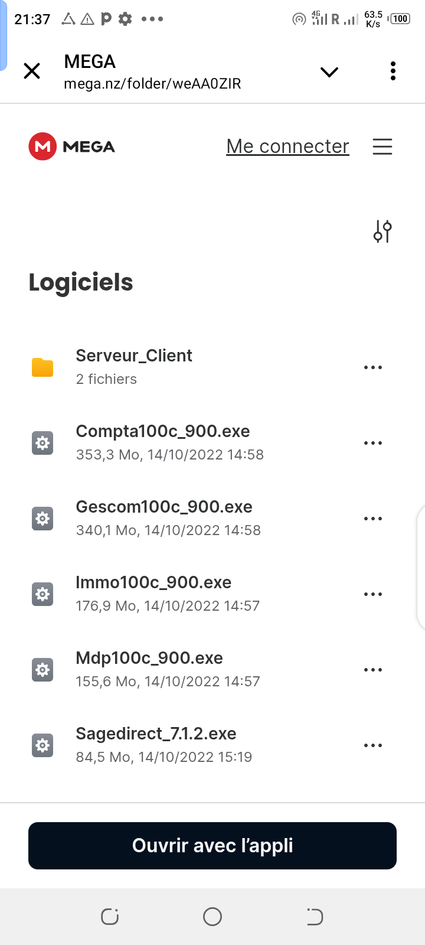
Task: Close the browser tab with X
Action: tap(32, 71)
